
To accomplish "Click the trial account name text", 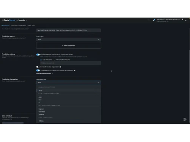I will [168, 19].
